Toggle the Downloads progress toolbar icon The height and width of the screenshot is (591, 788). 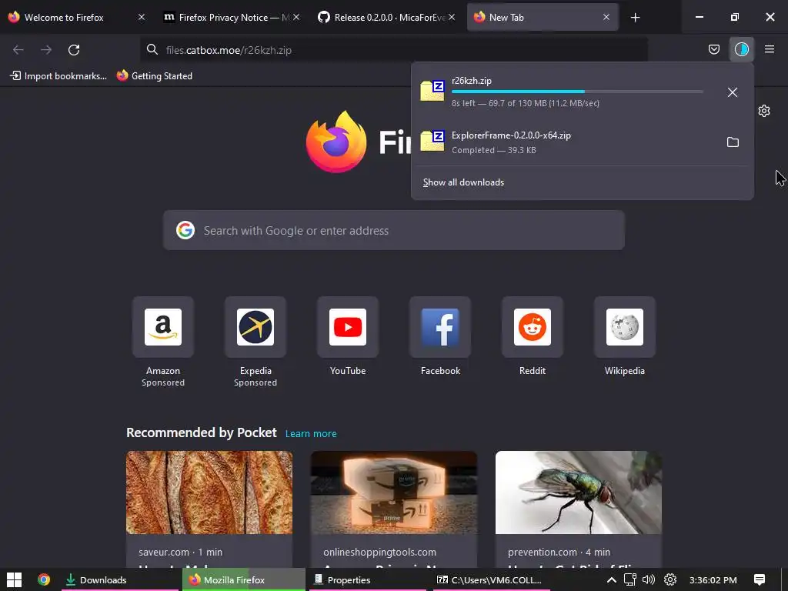741,49
